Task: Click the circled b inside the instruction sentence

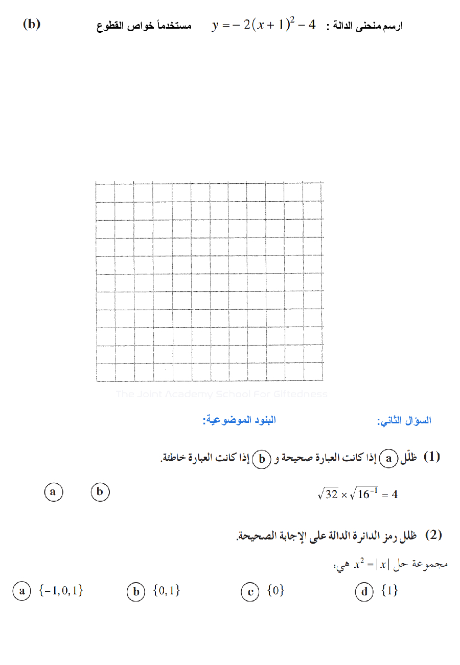Action: 262,459
